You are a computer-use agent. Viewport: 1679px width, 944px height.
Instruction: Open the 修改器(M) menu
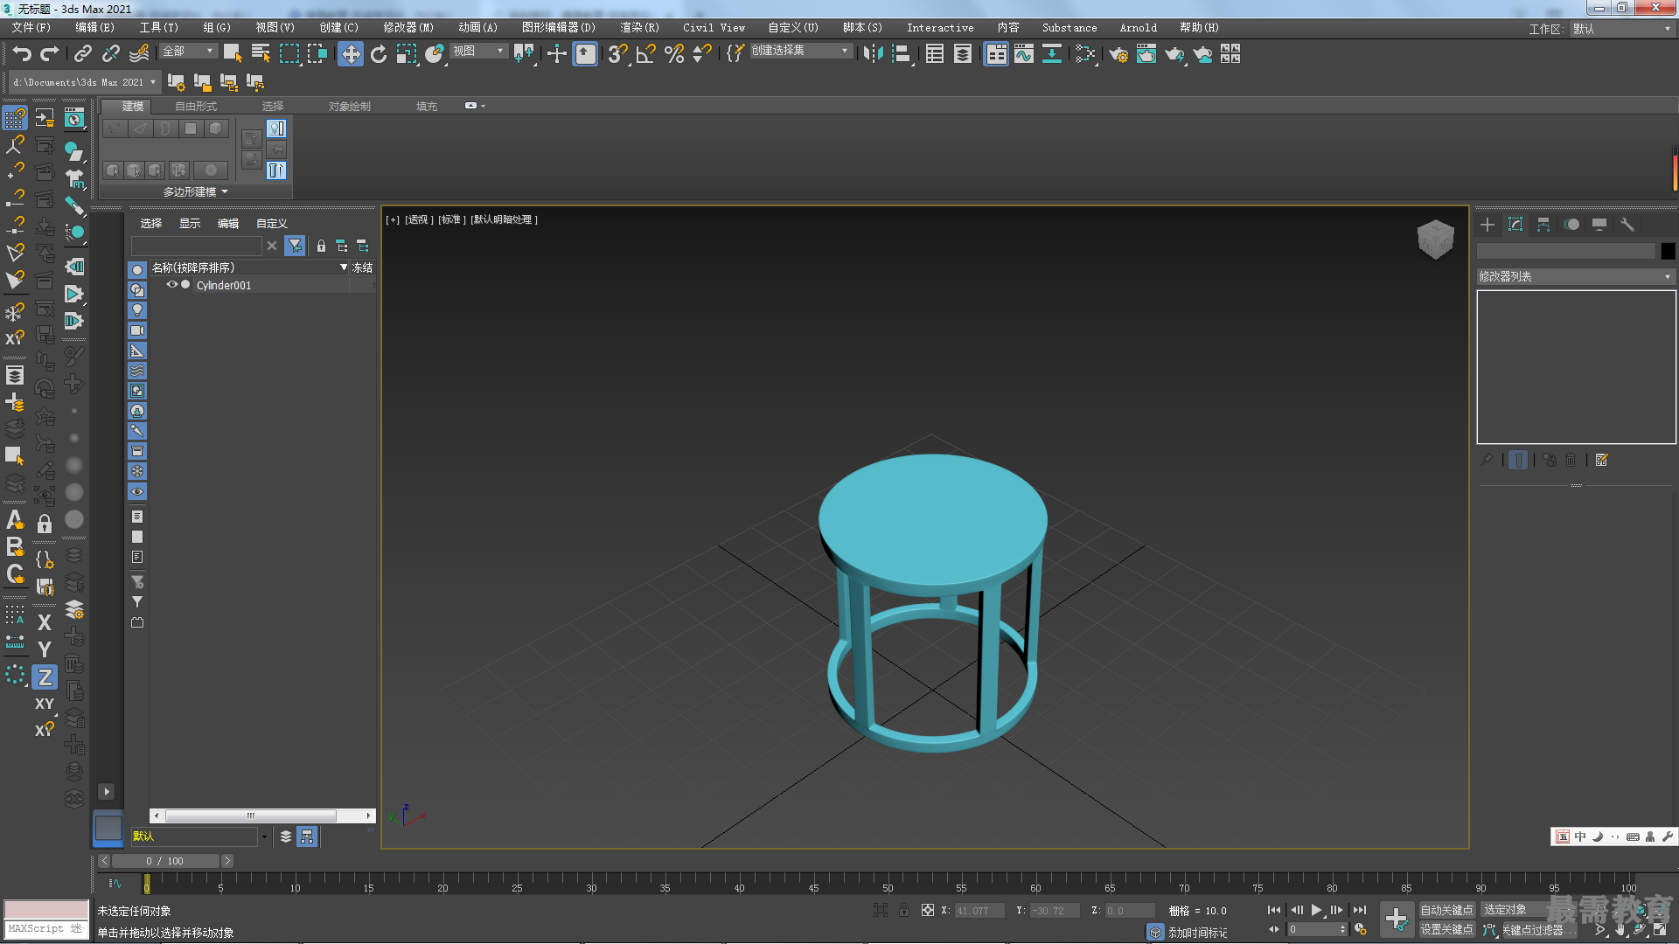tap(408, 28)
